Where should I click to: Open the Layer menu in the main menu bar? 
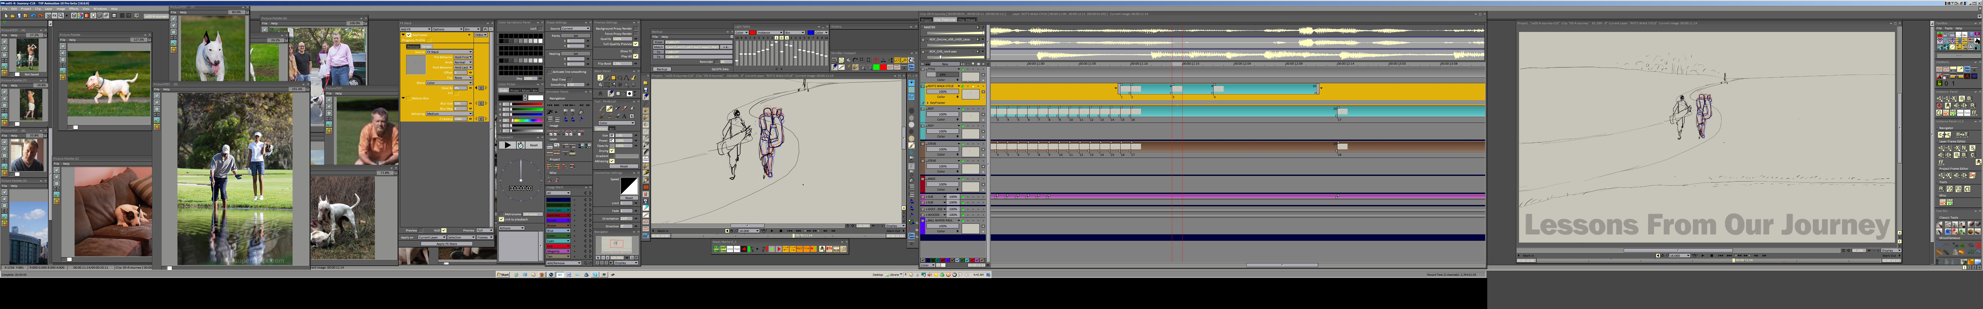[49, 8]
